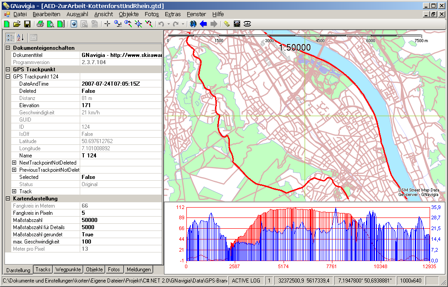Save the document with the floppy disk icon
Image resolution: width=448 pixels, height=287 pixels.
click(27, 24)
